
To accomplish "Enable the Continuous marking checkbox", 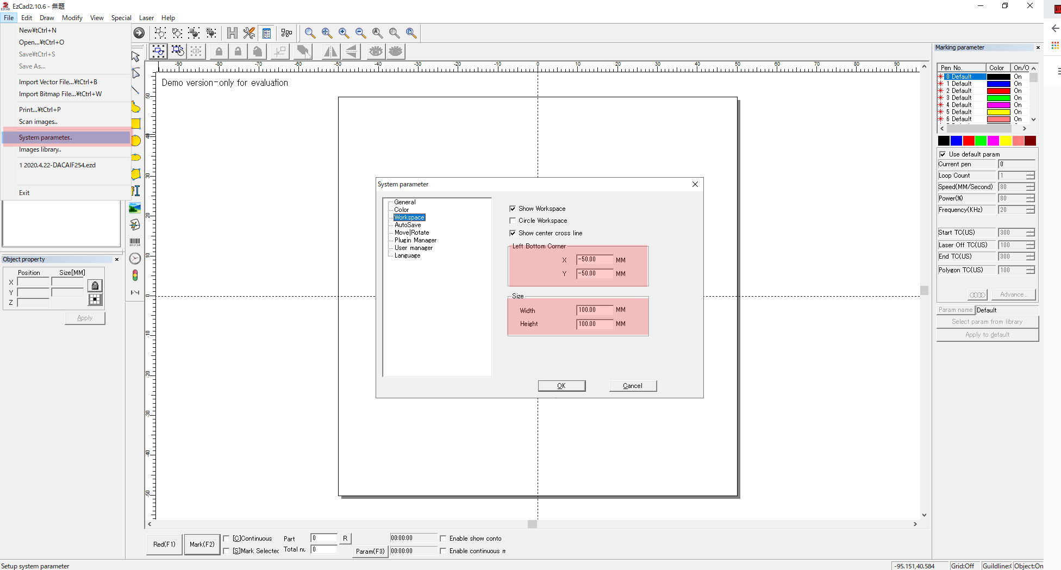I will point(226,538).
